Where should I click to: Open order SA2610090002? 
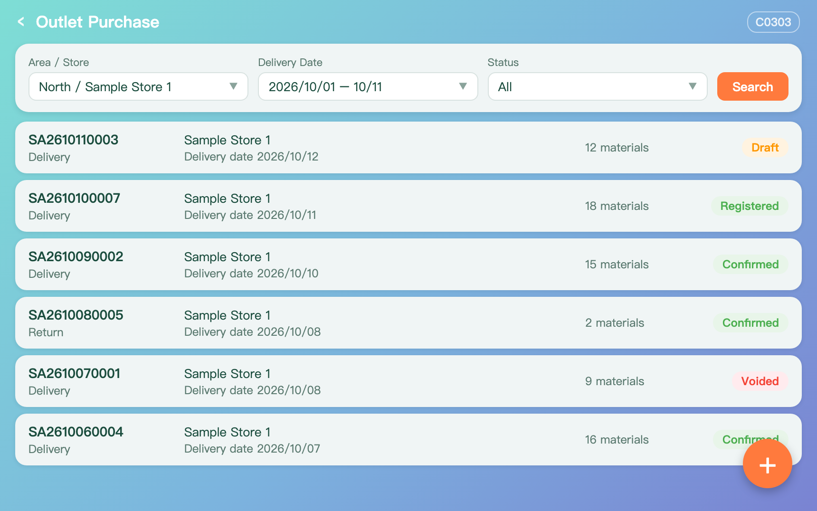(x=408, y=265)
